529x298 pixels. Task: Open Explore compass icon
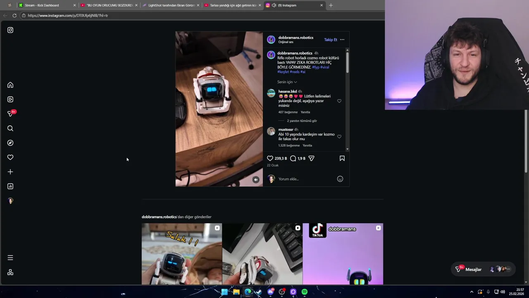(x=10, y=143)
